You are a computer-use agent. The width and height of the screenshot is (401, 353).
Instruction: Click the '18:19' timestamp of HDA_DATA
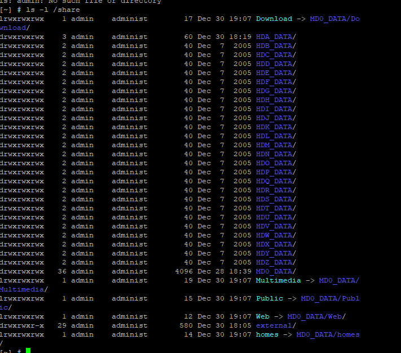click(x=240, y=37)
